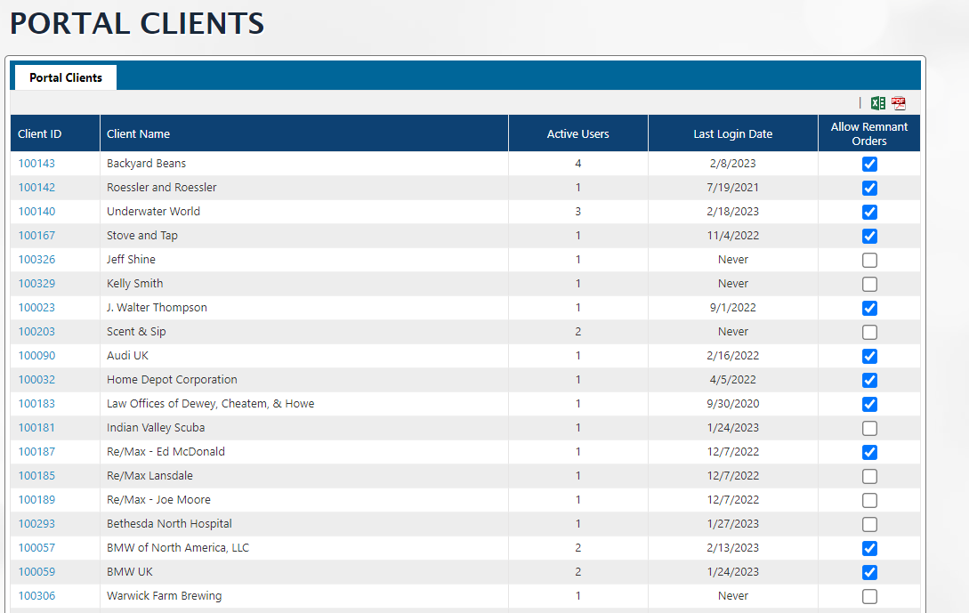Click the Client ID column header

pyautogui.click(x=40, y=134)
